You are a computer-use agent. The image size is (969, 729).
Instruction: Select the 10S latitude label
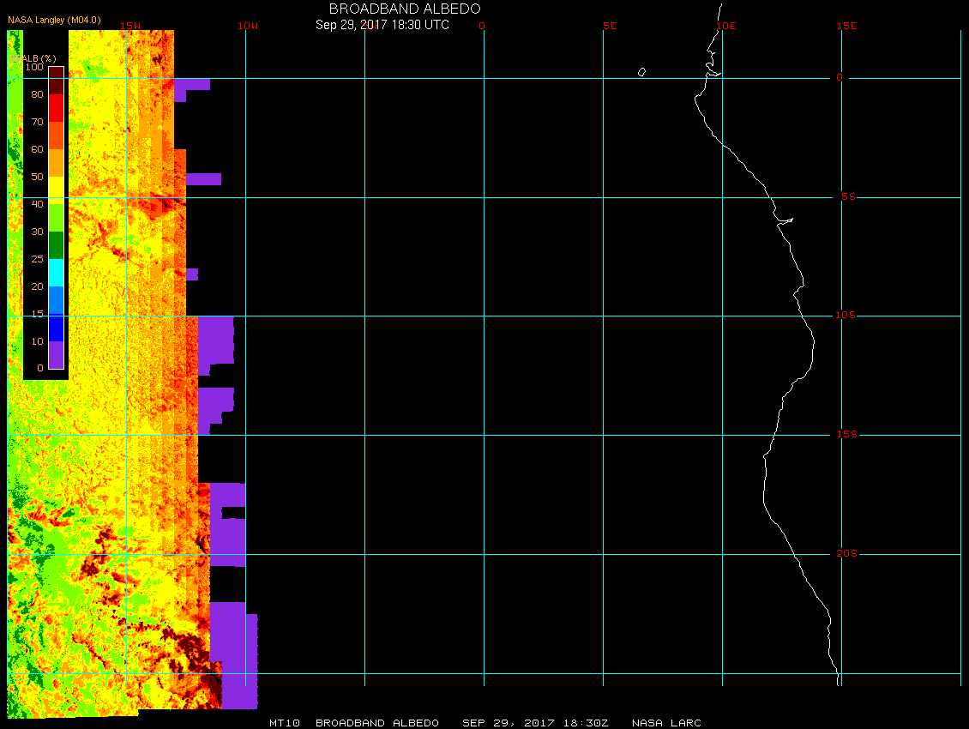pyautogui.click(x=846, y=316)
